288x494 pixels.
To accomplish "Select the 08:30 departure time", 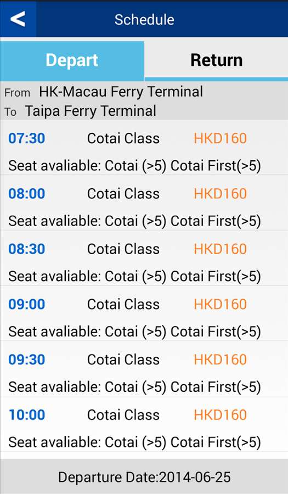I will pyautogui.click(x=27, y=249).
